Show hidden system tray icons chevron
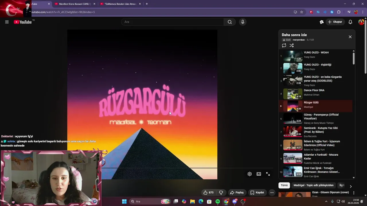This screenshot has width=367, height=206. click(326, 201)
